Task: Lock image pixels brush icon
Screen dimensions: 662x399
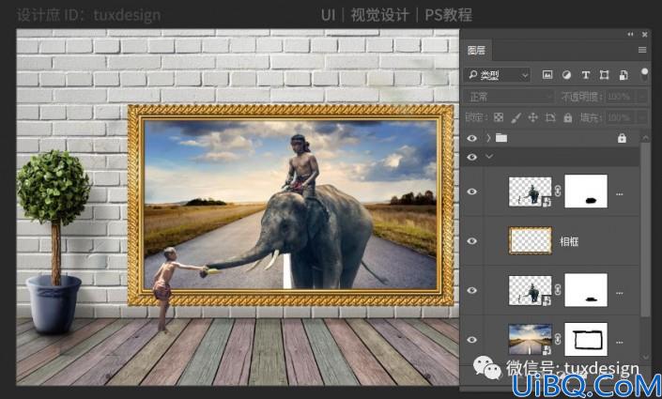Action: pyautogui.click(x=516, y=117)
